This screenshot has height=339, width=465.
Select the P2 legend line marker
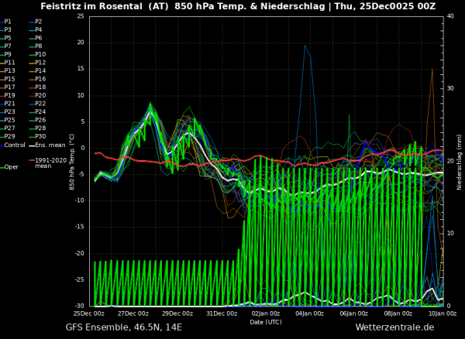click(31, 22)
